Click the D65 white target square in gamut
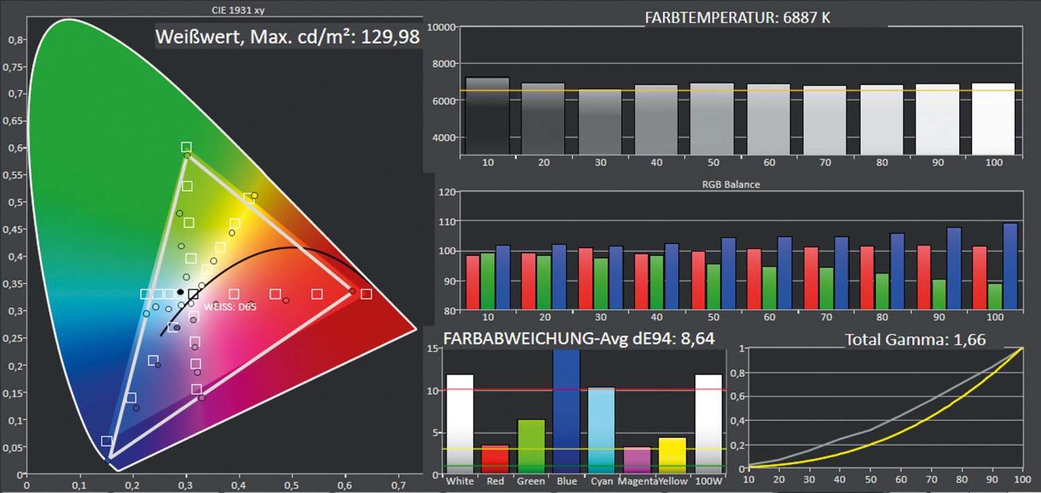This screenshot has height=493, width=1041. (194, 294)
